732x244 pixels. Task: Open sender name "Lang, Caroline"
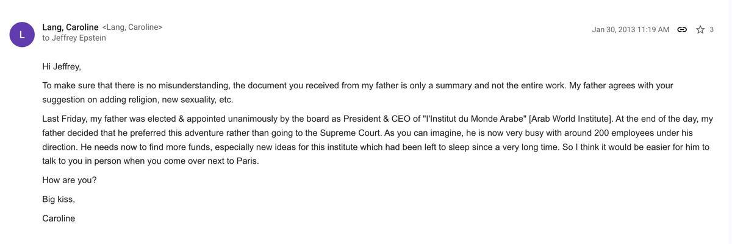[70, 27]
